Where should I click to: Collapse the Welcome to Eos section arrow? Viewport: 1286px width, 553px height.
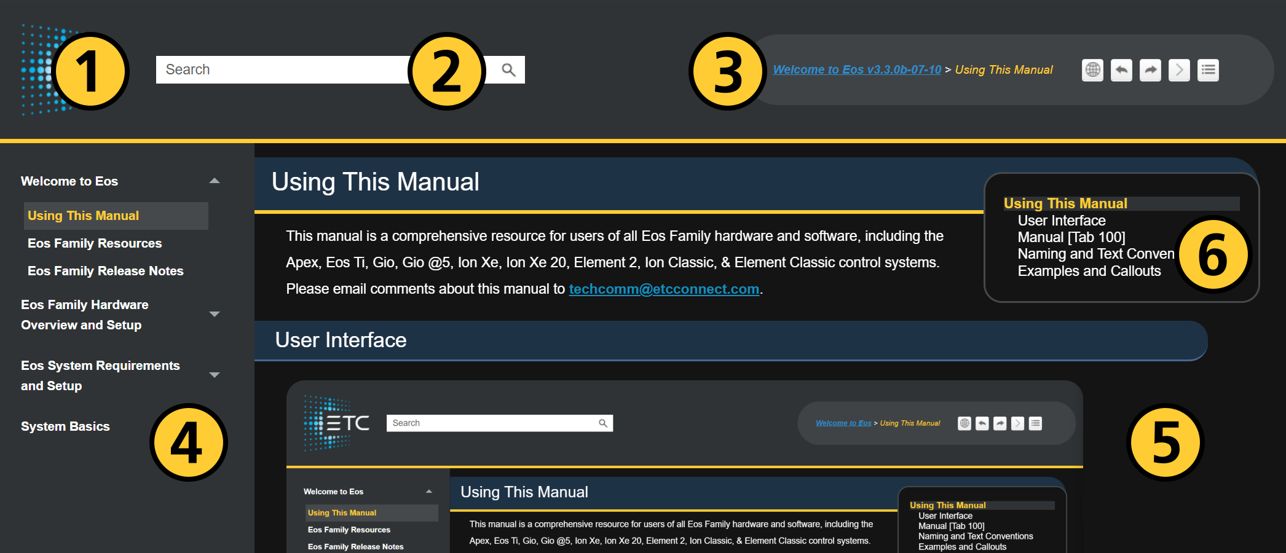215,181
